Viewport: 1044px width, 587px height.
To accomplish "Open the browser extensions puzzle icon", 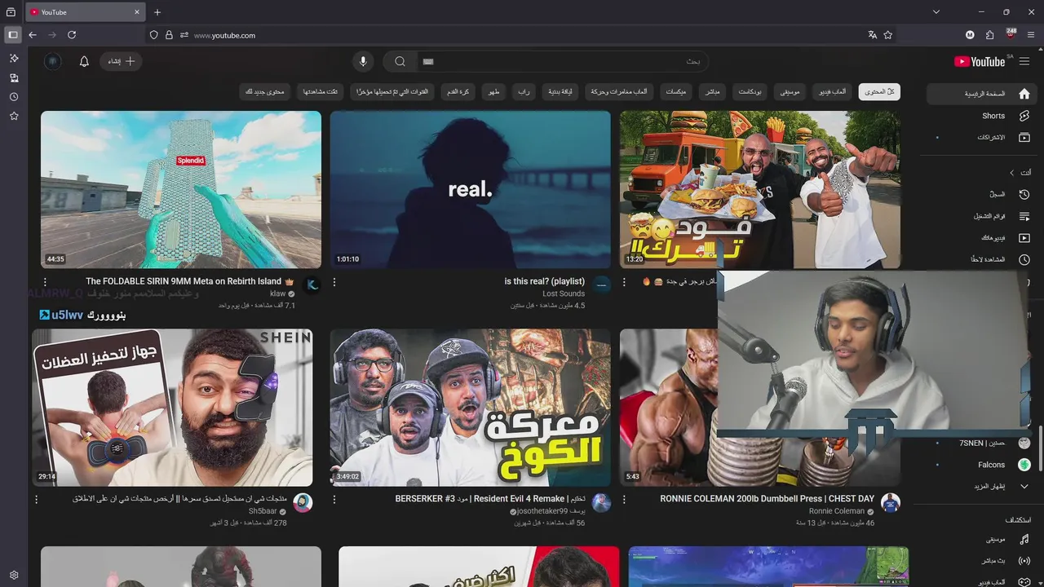I will coord(989,35).
